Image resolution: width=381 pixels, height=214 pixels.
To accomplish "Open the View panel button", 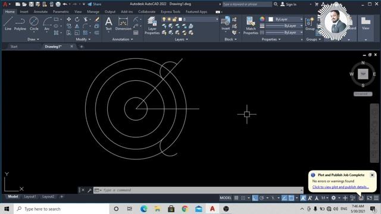I will pos(366,24).
